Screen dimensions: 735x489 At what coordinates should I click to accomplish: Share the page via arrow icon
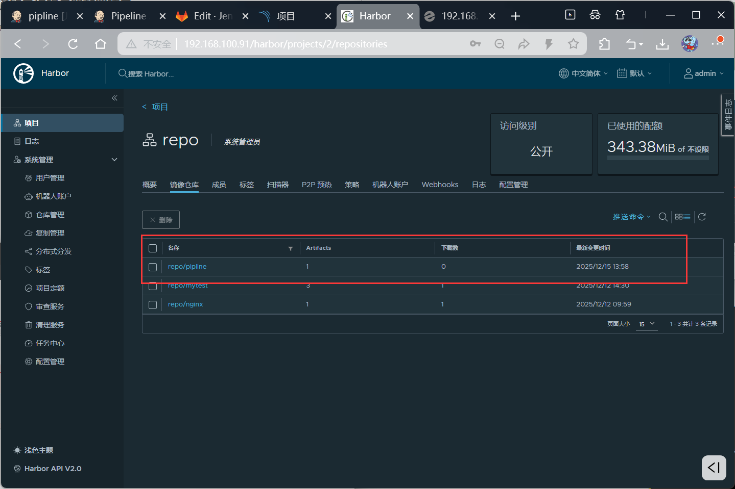coord(524,44)
